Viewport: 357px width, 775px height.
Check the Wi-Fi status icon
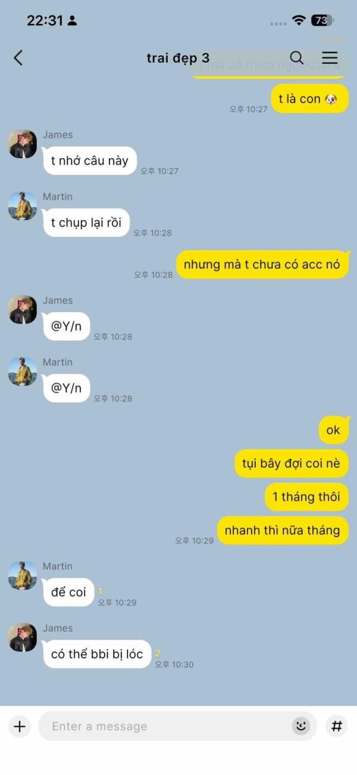click(x=299, y=21)
